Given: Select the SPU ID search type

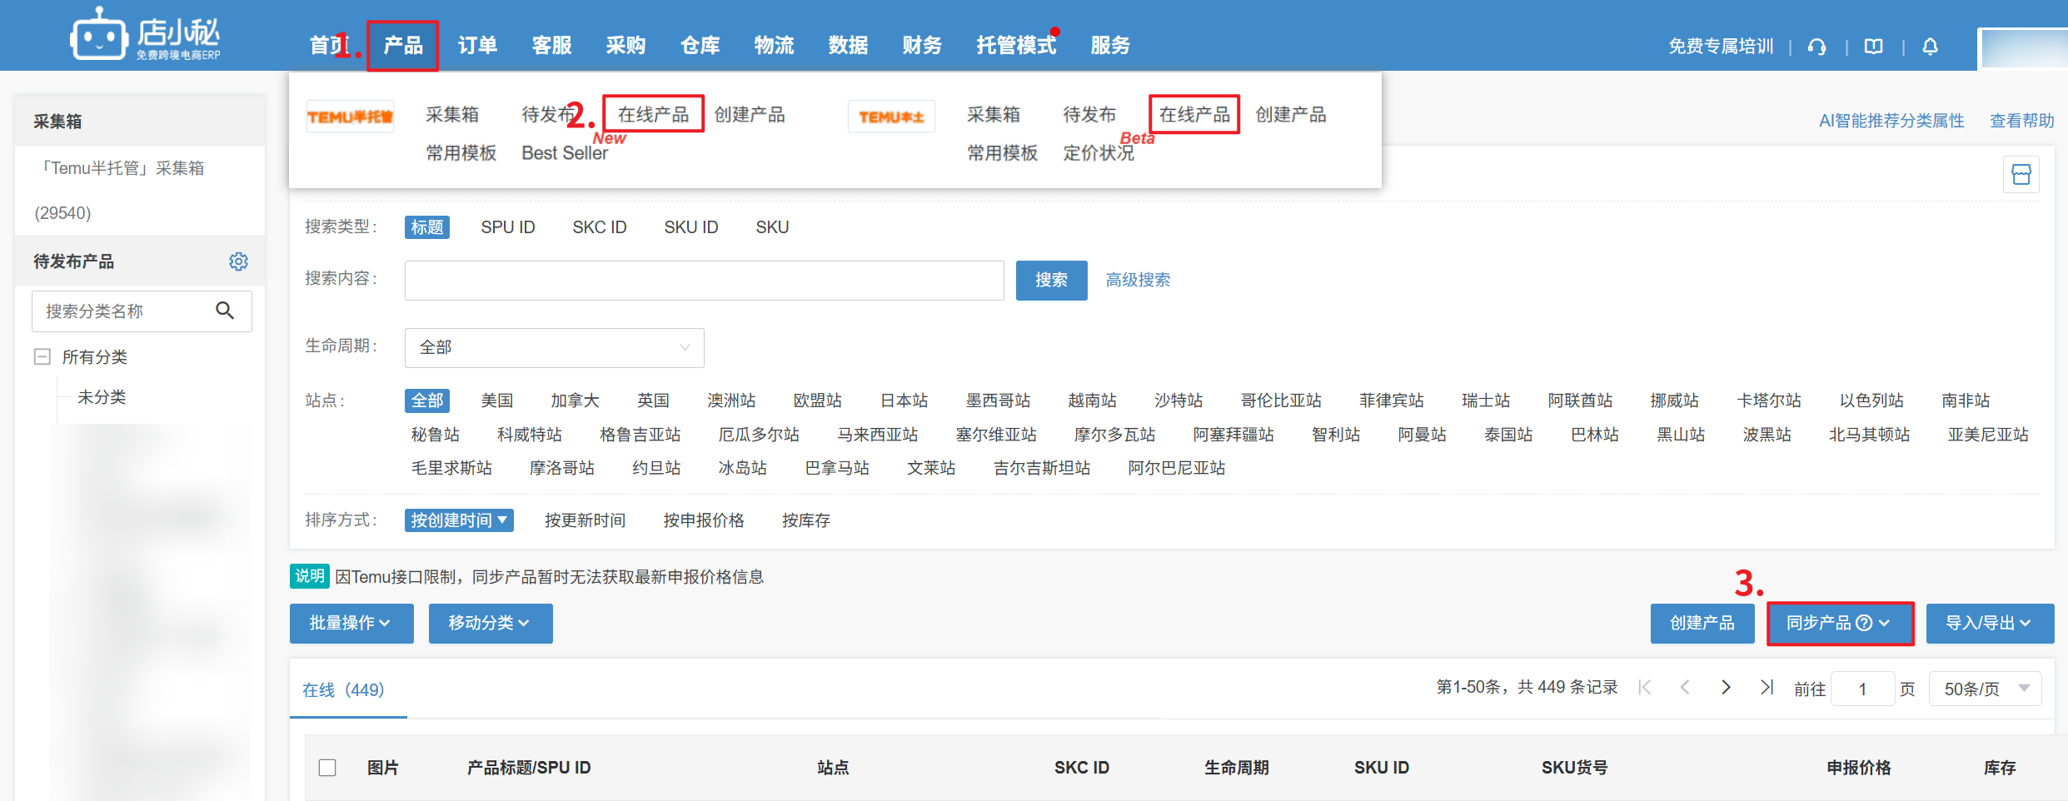Looking at the screenshot, I should 507,227.
